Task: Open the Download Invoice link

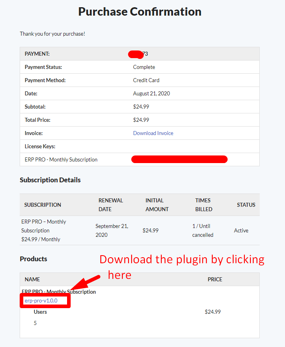Action: pos(153,133)
